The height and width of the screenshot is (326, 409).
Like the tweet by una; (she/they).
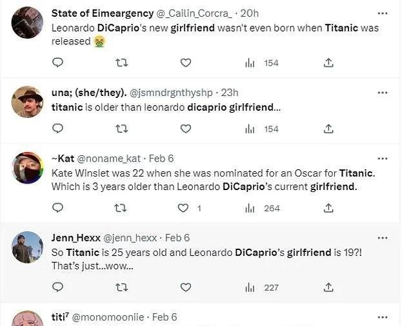click(186, 129)
